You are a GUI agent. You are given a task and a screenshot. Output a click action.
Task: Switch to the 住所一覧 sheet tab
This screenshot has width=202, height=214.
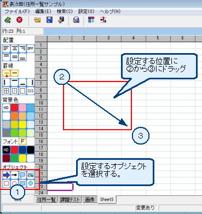(47, 200)
